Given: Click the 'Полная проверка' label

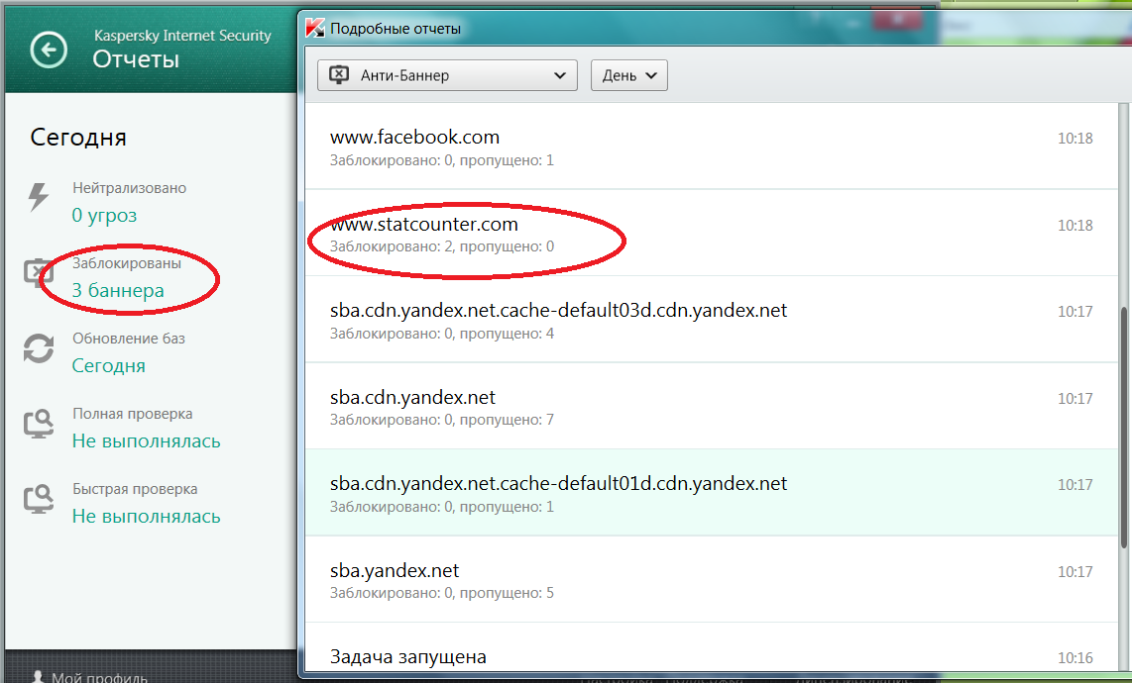Looking at the screenshot, I should click(x=132, y=414).
